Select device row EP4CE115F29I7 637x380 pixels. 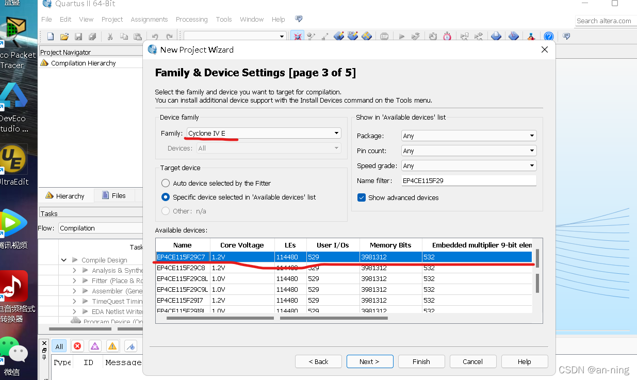344,300
